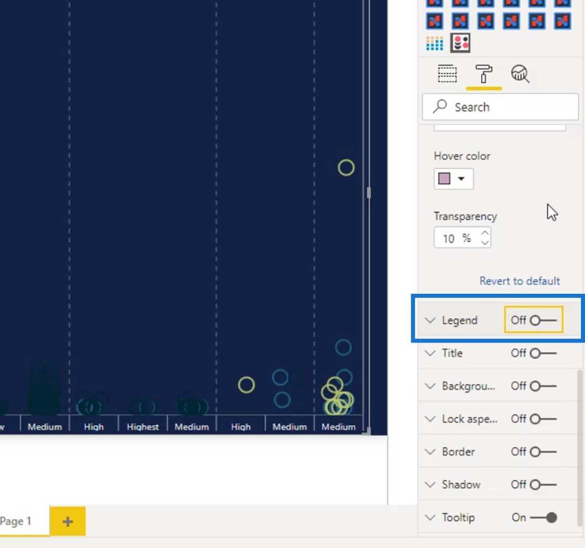The height and width of the screenshot is (548, 585).
Task: Switch on the Shadow toggle
Action: [543, 484]
